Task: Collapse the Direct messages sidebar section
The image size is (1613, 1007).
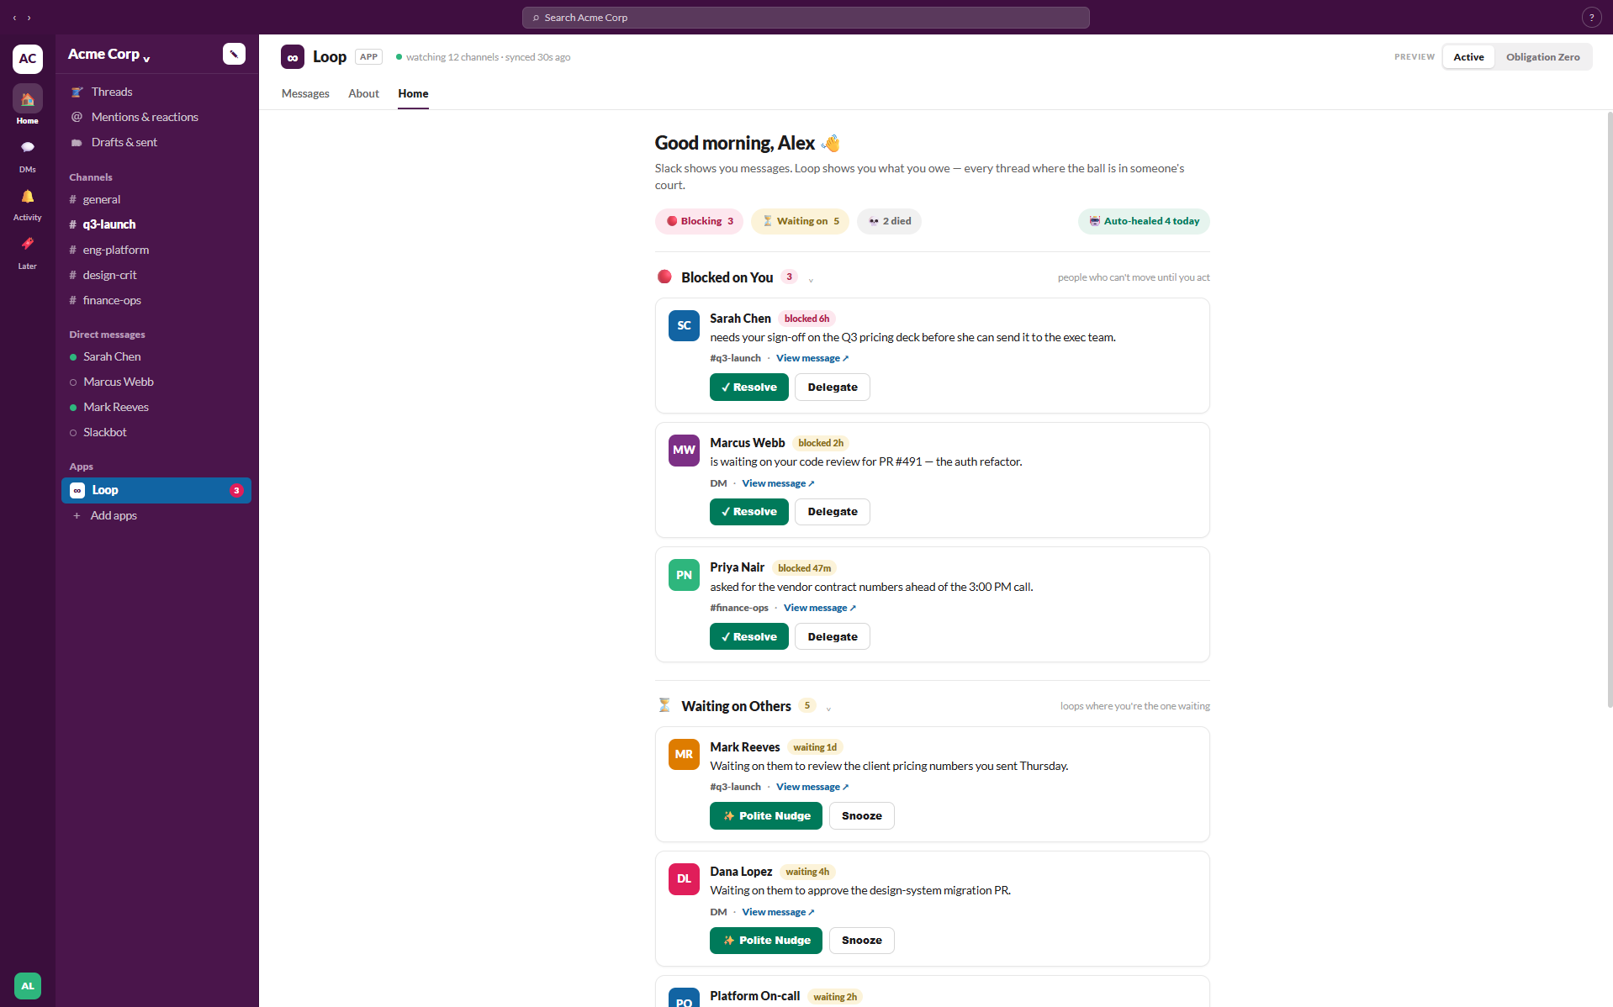Action: coord(107,335)
